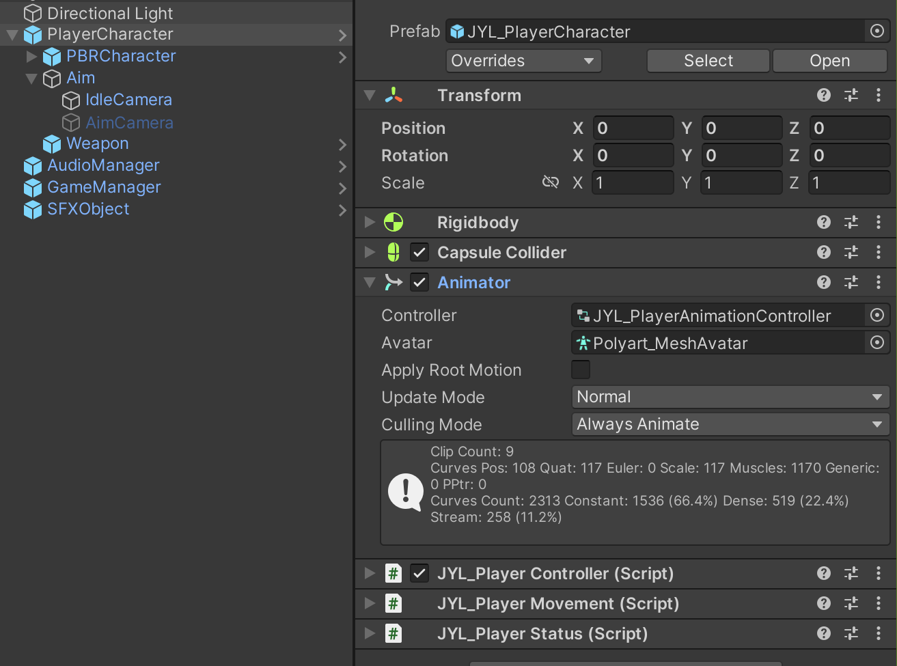This screenshot has height=666, width=897.
Task: Expand the Capsule Collider foldout
Action: (370, 252)
